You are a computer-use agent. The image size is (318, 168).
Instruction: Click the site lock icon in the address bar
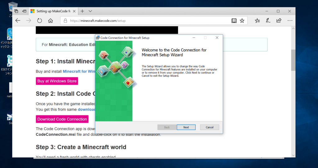(65, 20)
